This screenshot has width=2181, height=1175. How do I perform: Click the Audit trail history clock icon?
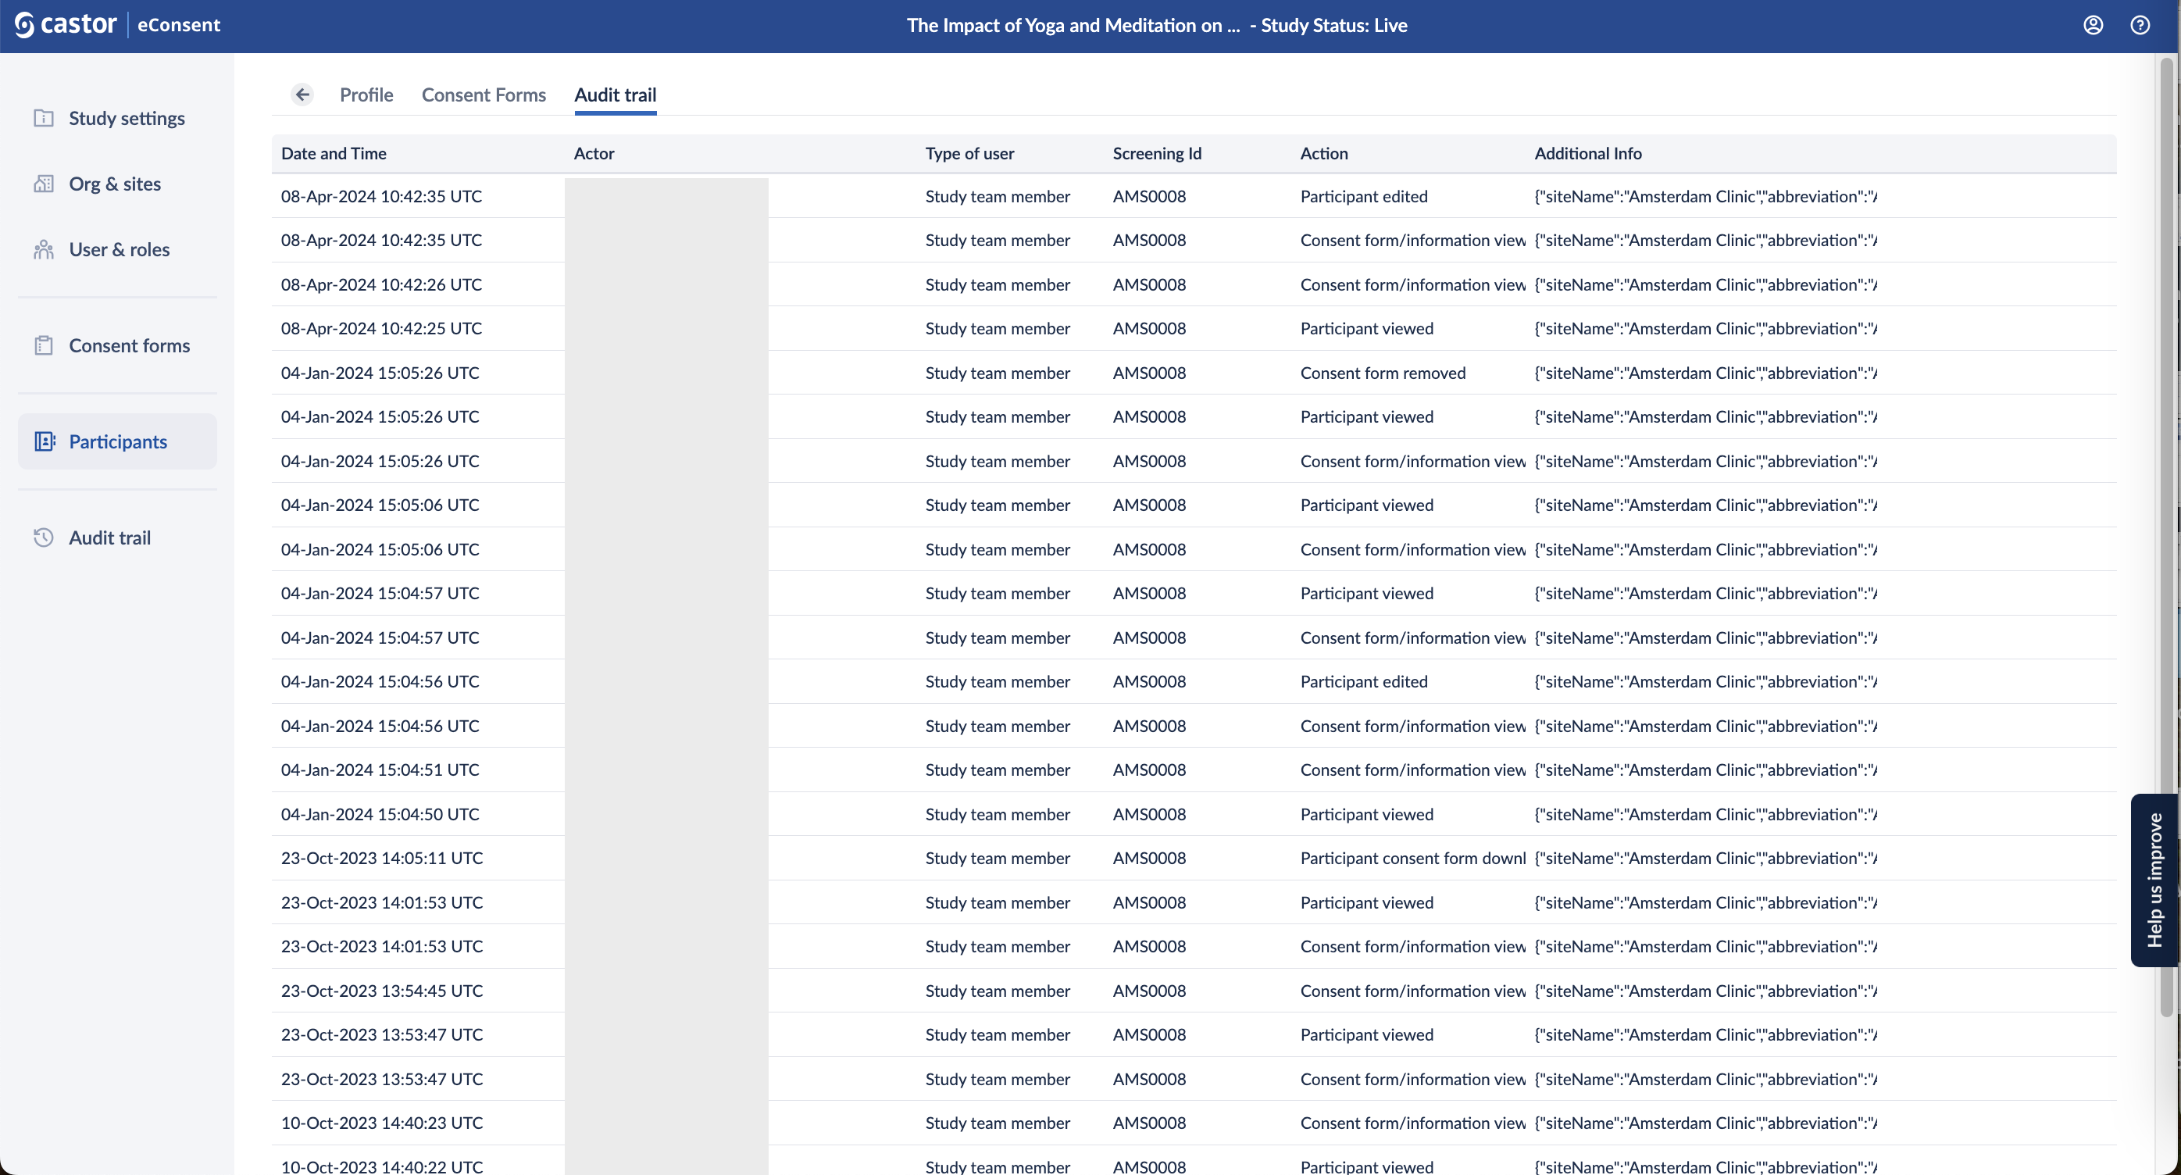43,537
